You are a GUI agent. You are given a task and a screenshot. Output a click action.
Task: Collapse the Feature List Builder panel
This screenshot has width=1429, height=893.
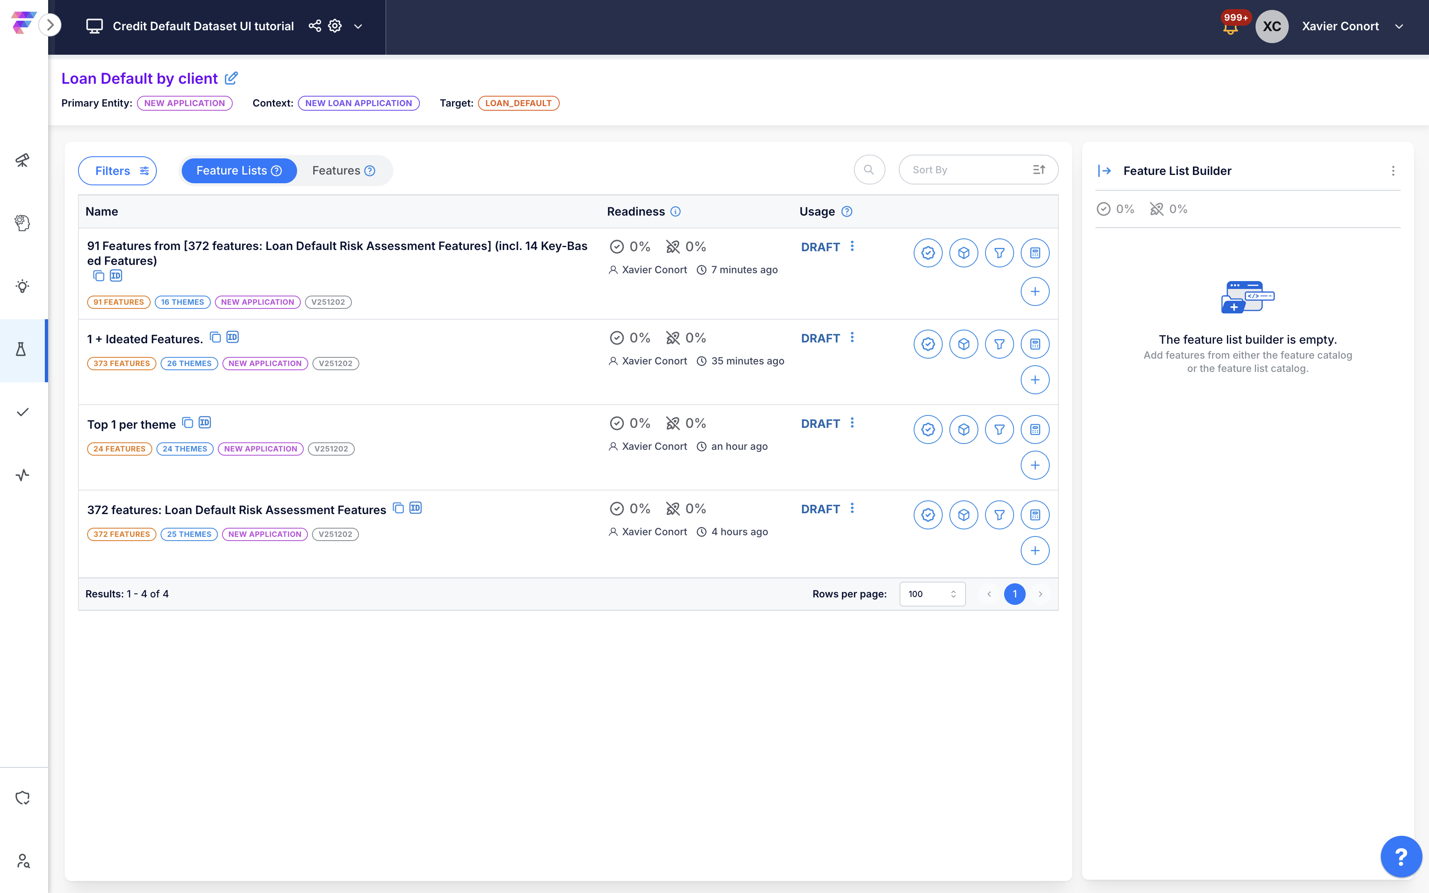(1104, 171)
